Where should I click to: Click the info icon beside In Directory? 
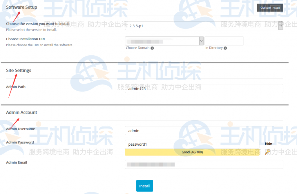coord(225,48)
